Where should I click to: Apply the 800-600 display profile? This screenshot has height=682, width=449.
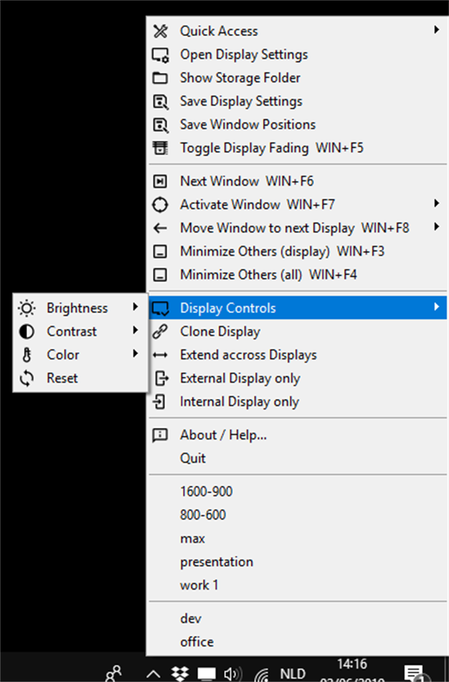point(298,515)
